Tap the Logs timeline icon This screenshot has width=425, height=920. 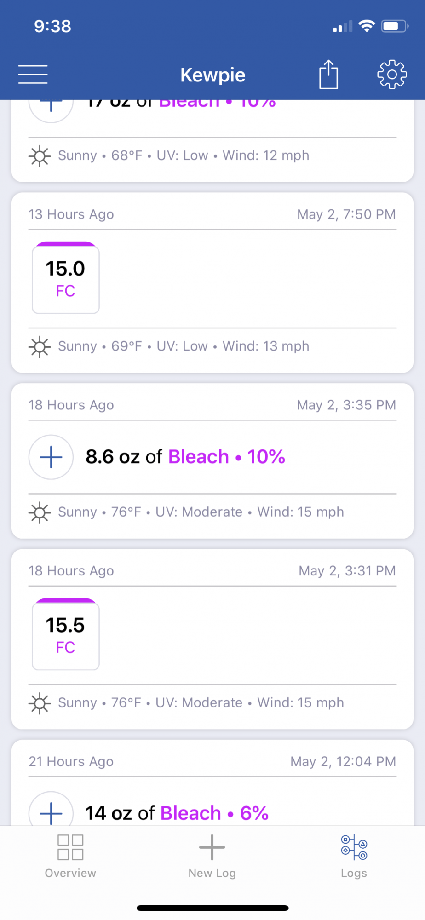pos(354,847)
